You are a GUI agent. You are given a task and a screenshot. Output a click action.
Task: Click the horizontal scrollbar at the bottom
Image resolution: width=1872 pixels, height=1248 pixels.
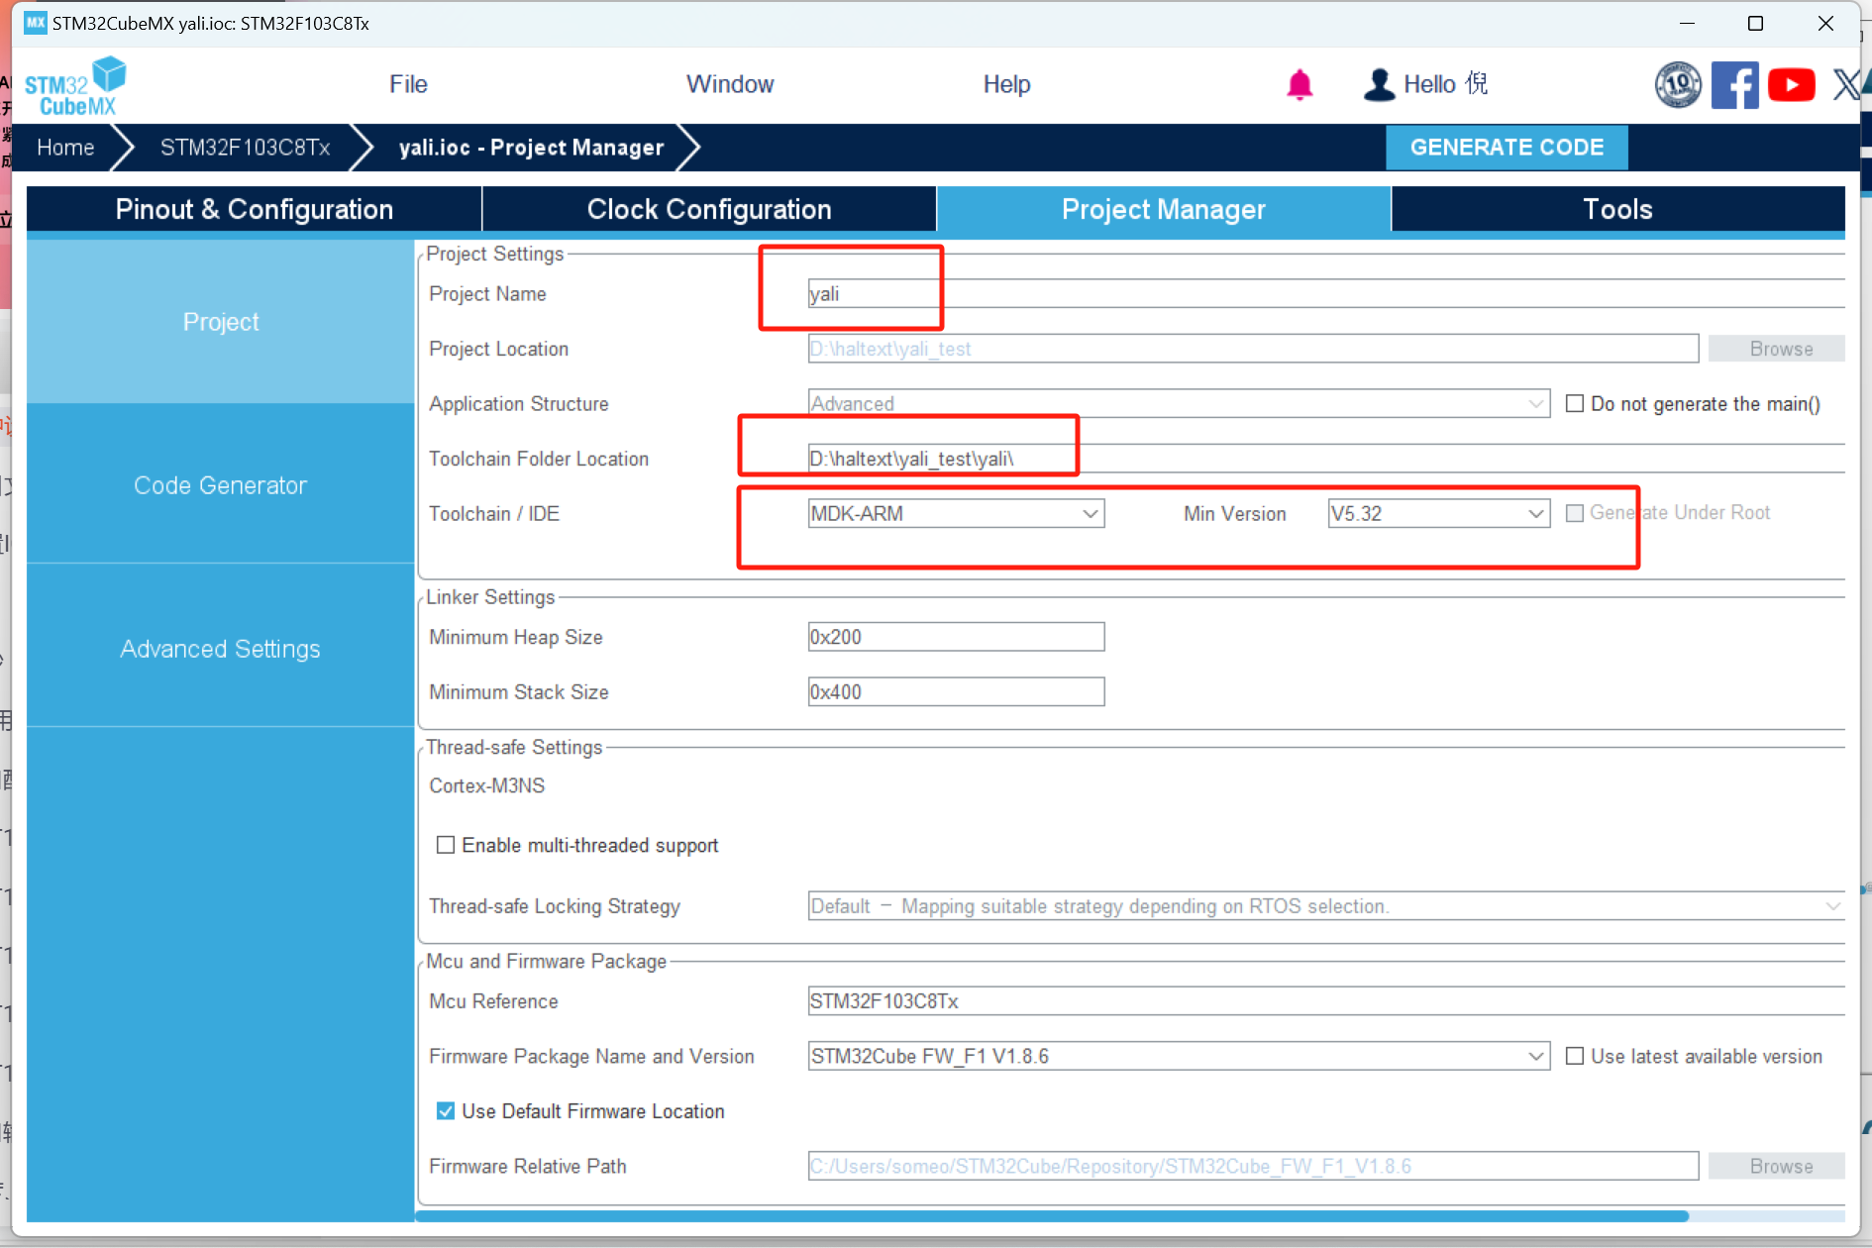coord(1052,1216)
